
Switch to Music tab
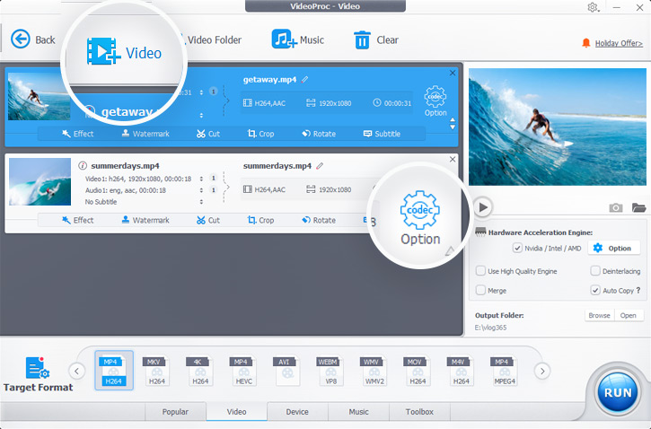coord(358,412)
